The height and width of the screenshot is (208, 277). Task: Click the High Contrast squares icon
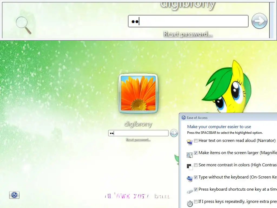coord(190,167)
